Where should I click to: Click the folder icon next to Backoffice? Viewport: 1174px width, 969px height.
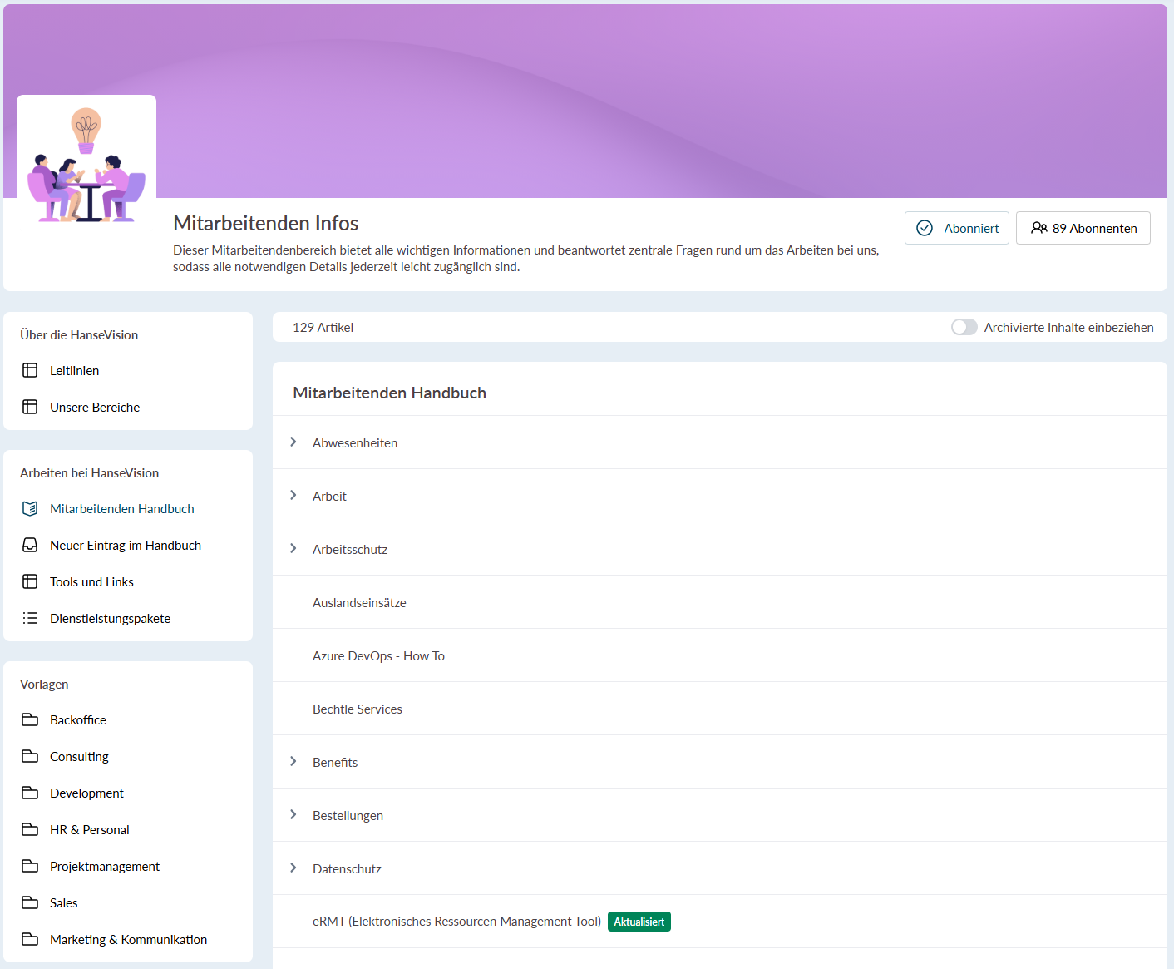[x=30, y=719]
